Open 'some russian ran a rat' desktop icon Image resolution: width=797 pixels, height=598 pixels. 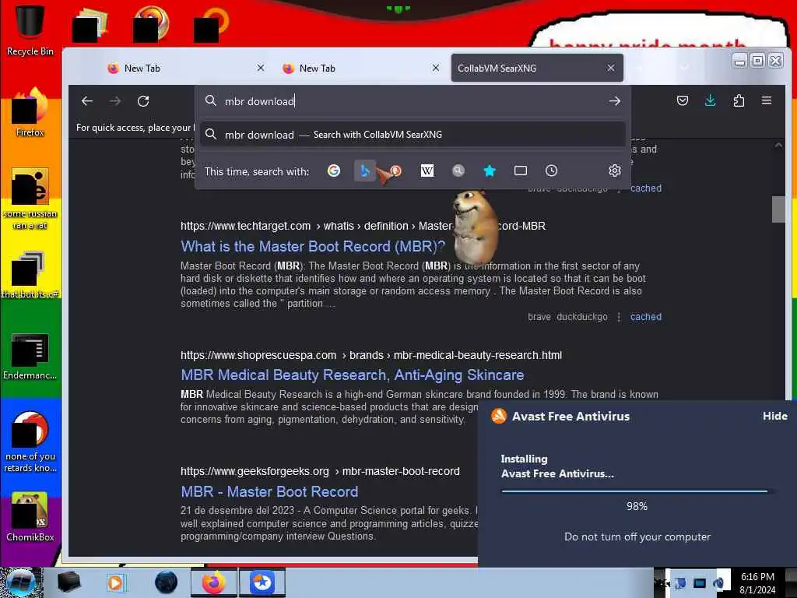tap(30, 199)
